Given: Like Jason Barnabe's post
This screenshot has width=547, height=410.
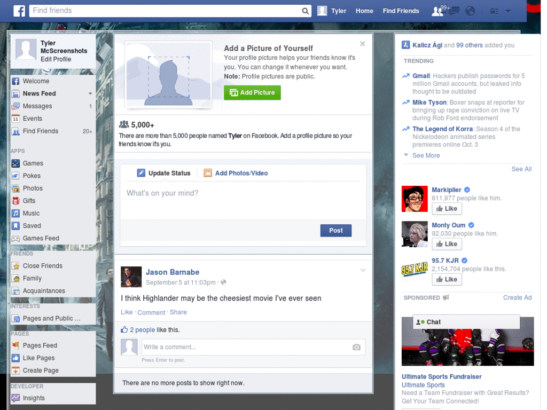Looking at the screenshot, I should coord(127,312).
